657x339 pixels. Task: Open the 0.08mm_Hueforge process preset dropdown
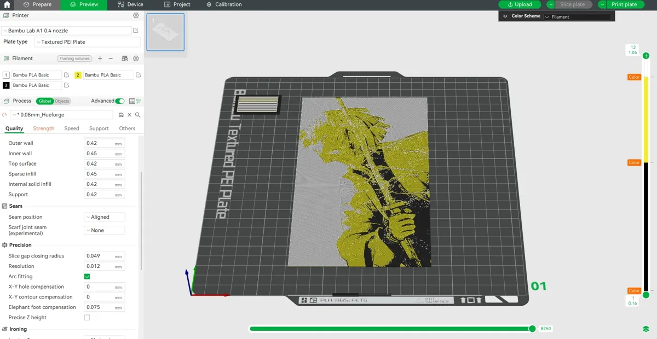tap(61, 115)
